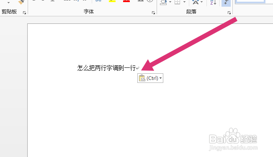Expand the Paste Options (Ctrl) arrow
The image size is (273, 157).
pos(160,78)
